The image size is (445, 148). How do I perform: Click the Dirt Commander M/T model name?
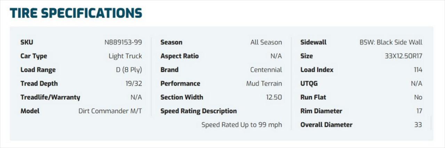coord(110,111)
